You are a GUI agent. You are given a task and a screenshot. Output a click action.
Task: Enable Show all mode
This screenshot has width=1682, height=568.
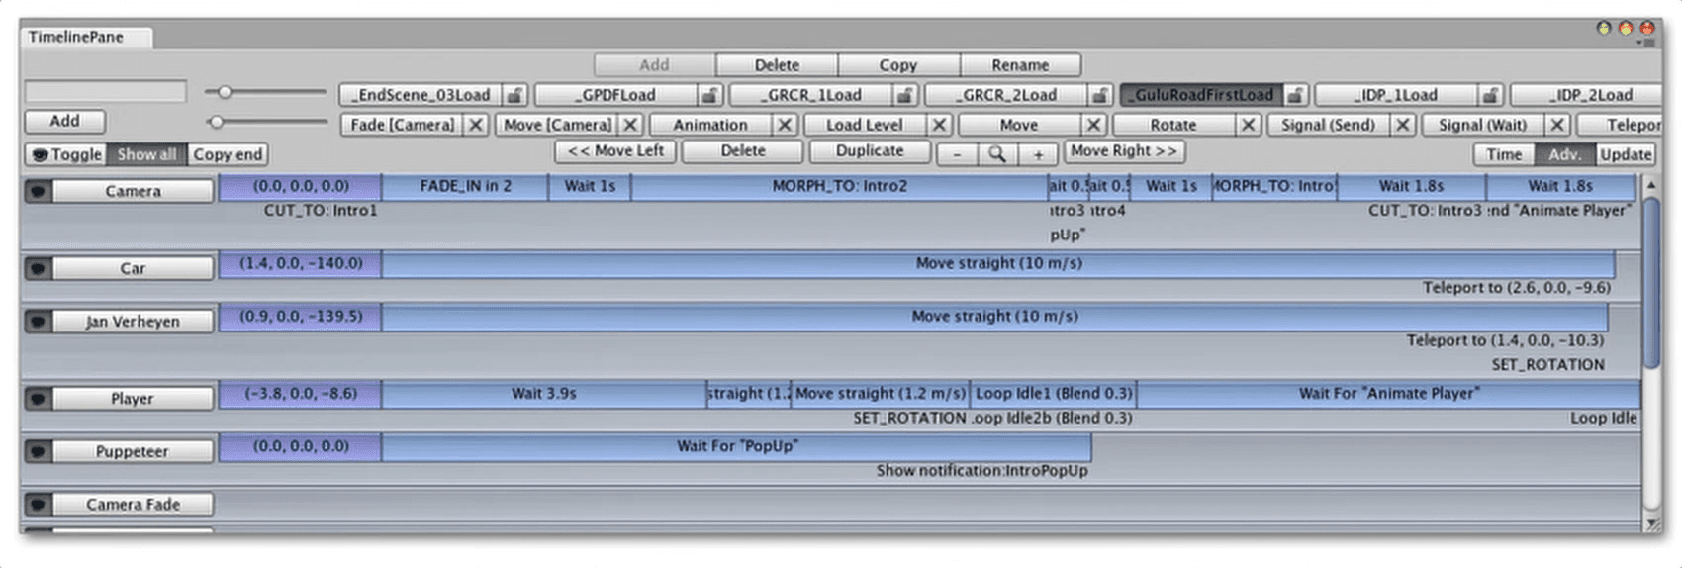point(146,154)
